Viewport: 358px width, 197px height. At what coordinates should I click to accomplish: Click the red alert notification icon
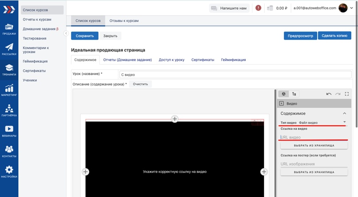pos(258,8)
